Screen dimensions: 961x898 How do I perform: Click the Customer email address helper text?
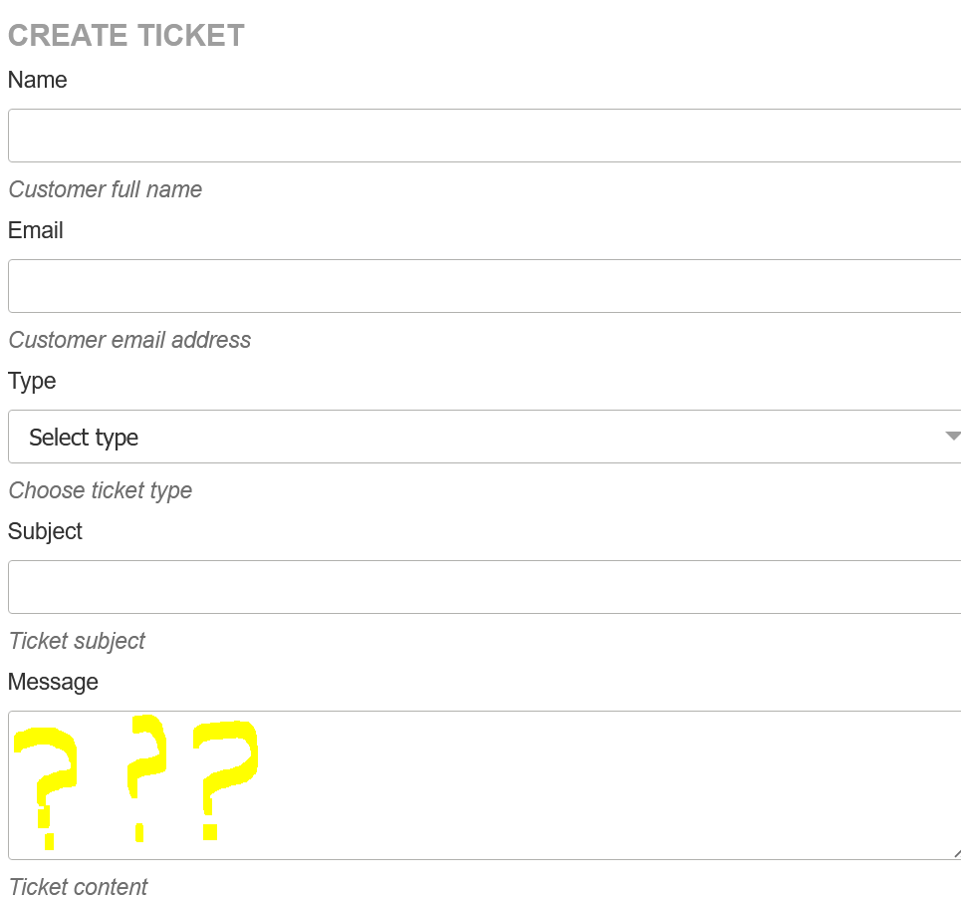[x=129, y=340]
